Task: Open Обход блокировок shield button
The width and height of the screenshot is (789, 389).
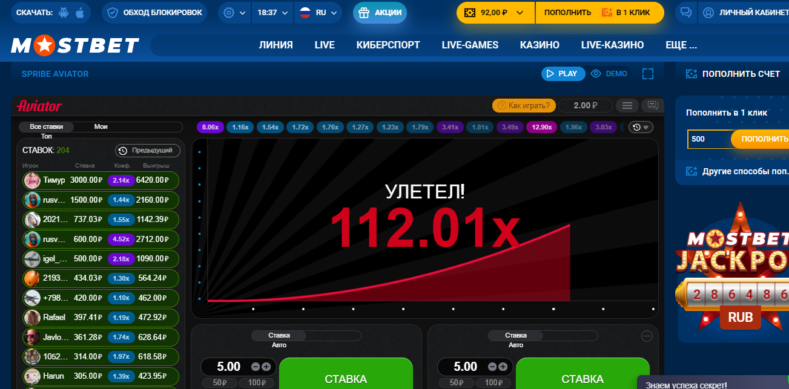Action: click(x=154, y=12)
